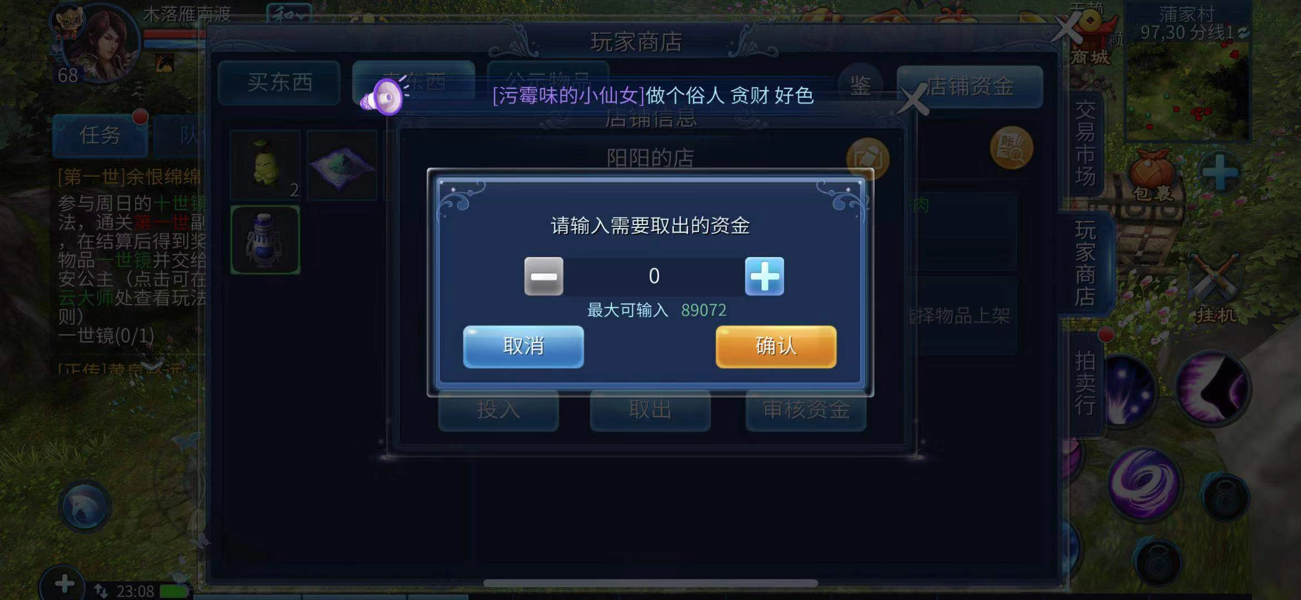Select the yellow gourd item slot
The height and width of the screenshot is (600, 1301).
coord(265,165)
